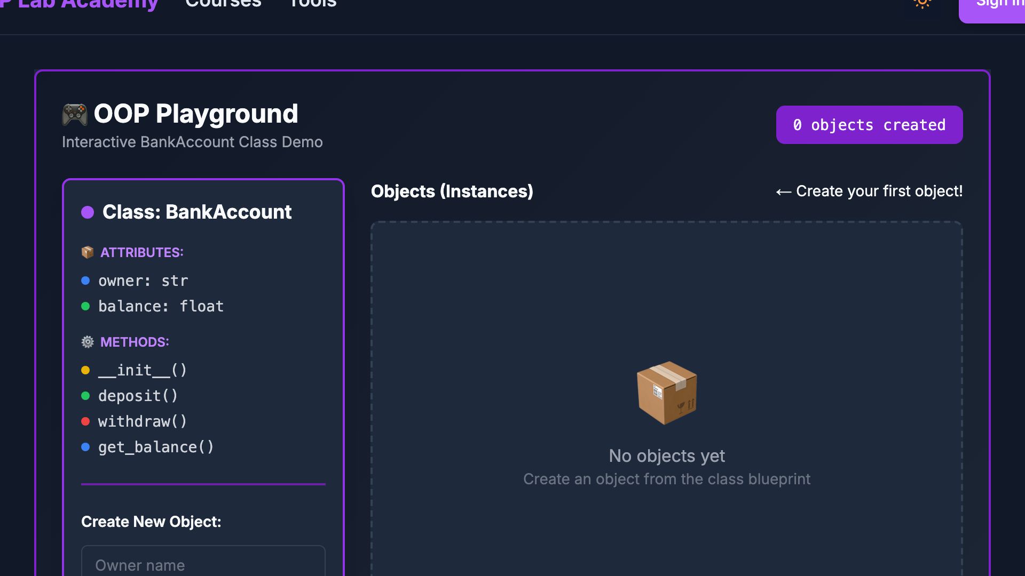Select the deposit() method
This screenshot has height=576, width=1025.
[x=138, y=396]
